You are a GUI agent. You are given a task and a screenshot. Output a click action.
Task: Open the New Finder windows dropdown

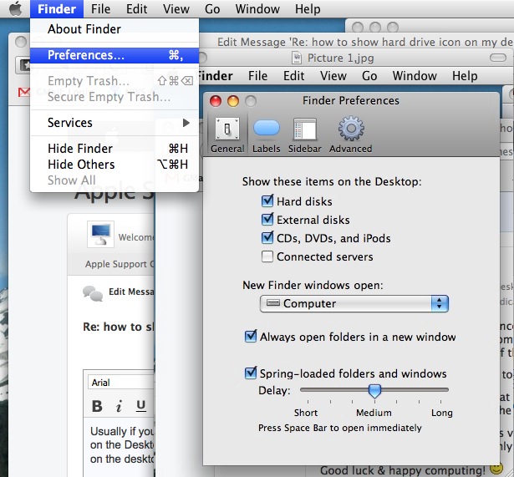tap(354, 304)
